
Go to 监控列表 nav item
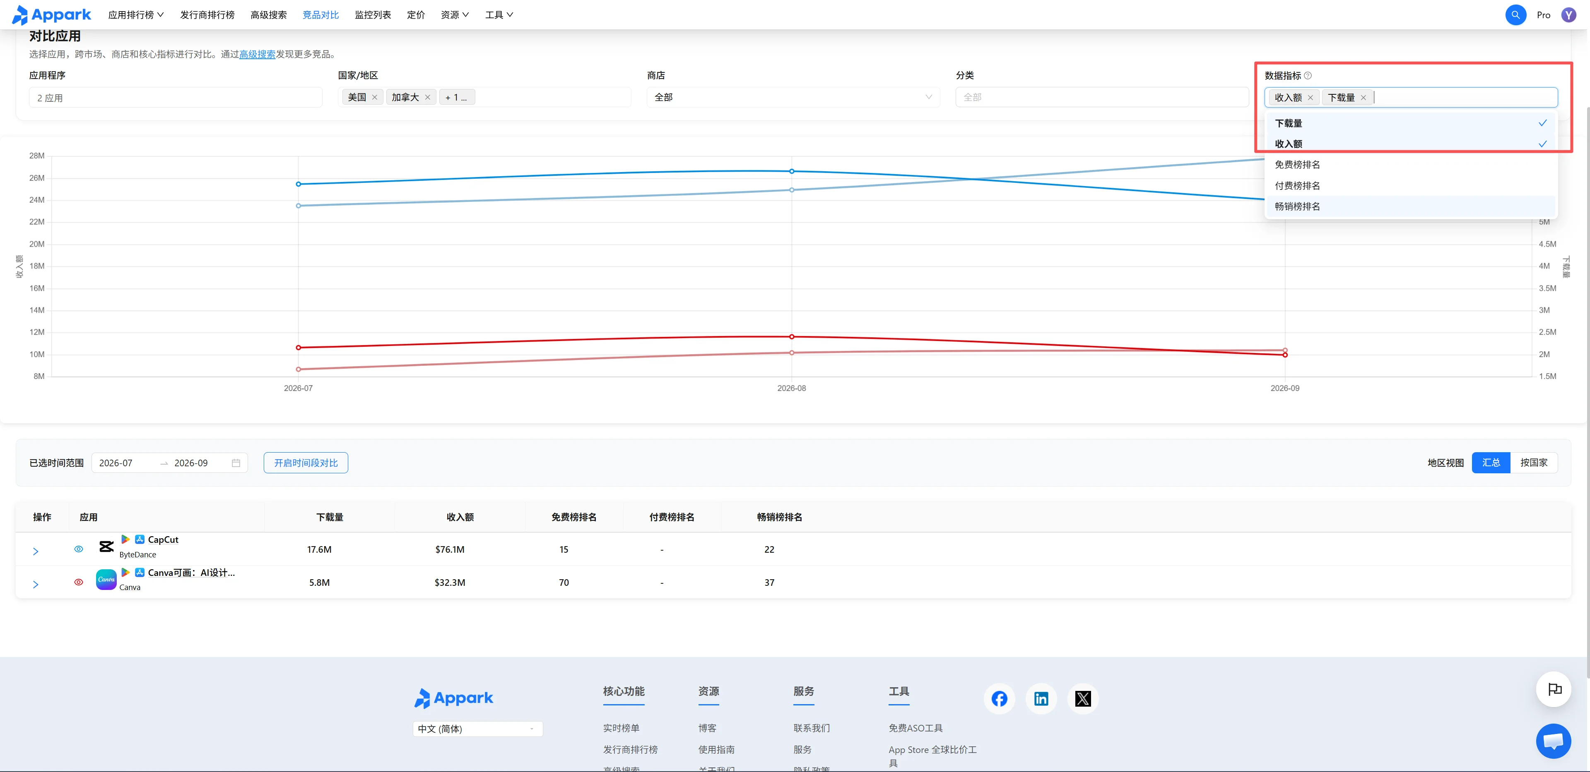[x=373, y=15]
